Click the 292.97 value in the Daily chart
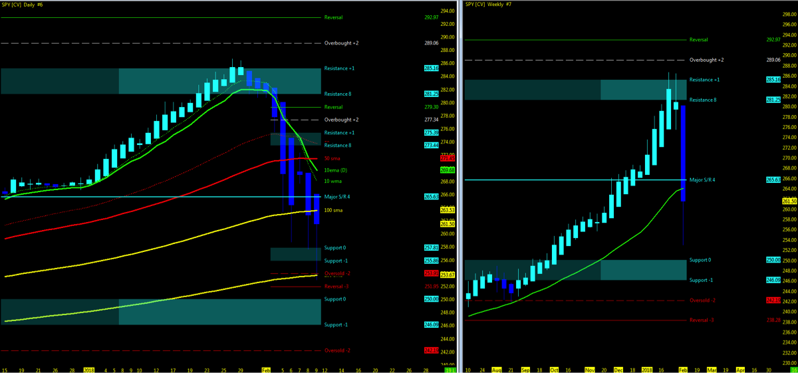Image resolution: width=798 pixels, height=373 pixels. coord(433,17)
